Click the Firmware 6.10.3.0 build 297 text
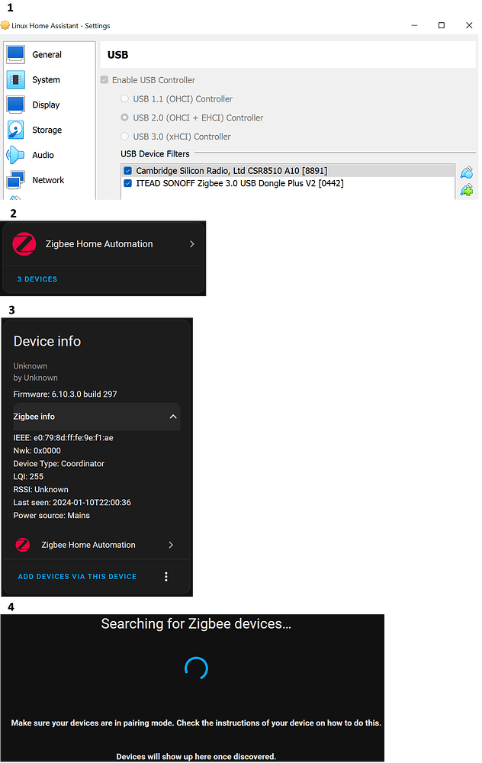Viewport: 482px width, 763px height. coord(65,394)
